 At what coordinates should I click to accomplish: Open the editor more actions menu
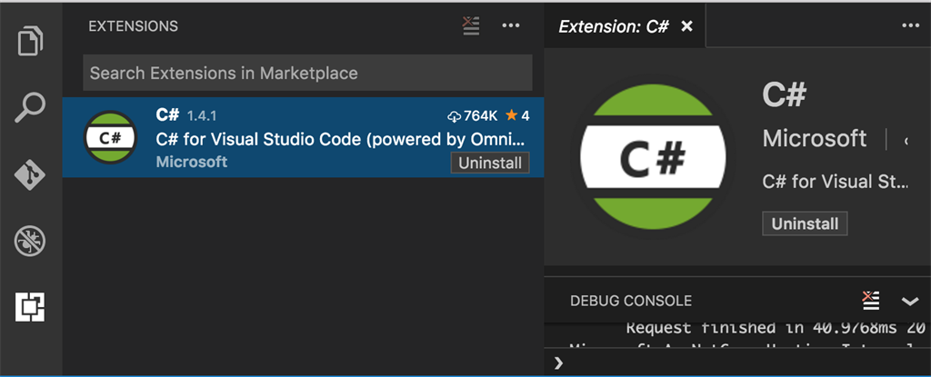(x=910, y=25)
